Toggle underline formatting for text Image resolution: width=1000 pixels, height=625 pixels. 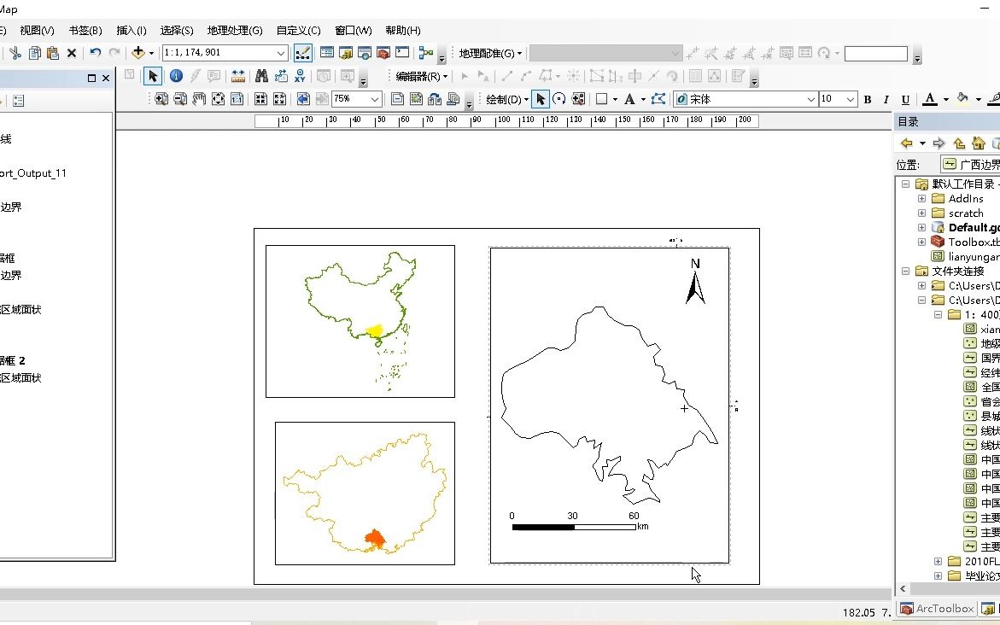pyautogui.click(x=904, y=99)
